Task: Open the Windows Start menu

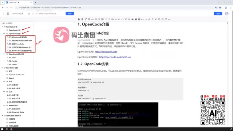Action: pos(2,129)
